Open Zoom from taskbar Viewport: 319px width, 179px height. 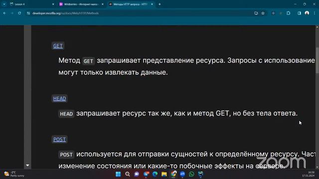tap(182, 174)
